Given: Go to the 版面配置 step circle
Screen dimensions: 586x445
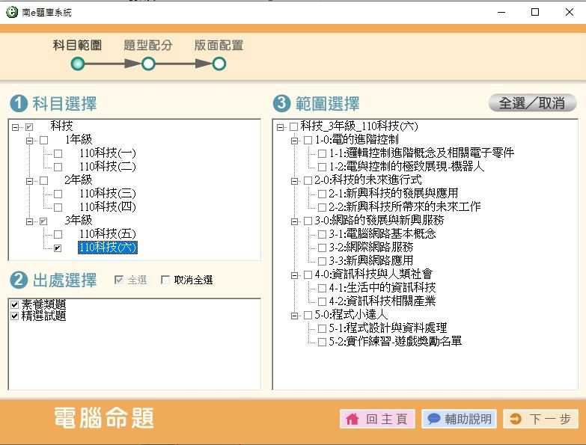Looking at the screenshot, I should (x=219, y=64).
